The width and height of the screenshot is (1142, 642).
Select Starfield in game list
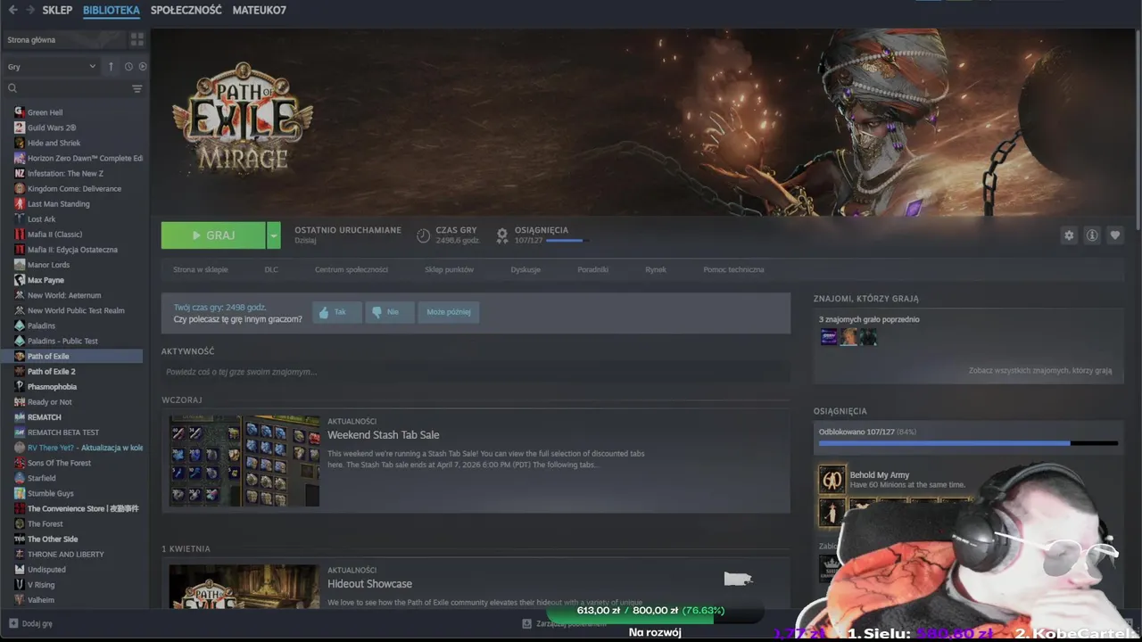41,479
